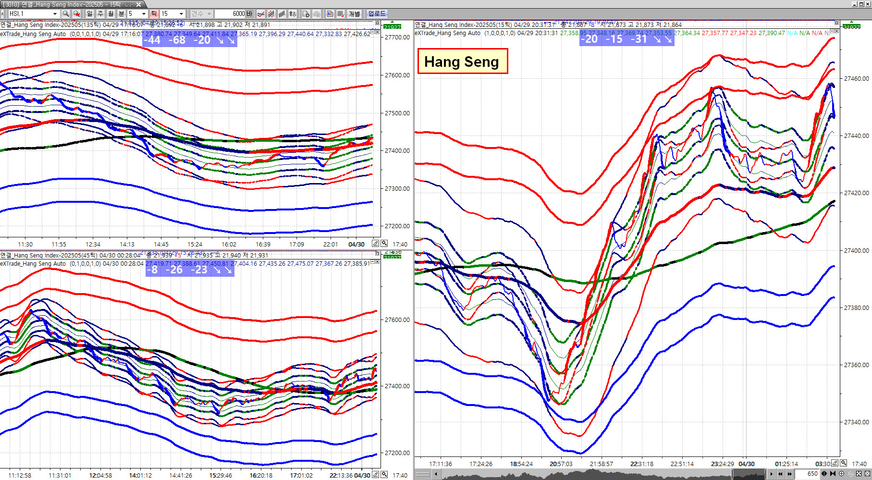Click pencil edit icon in top-left chart
This screenshot has height=480, width=872.
pyautogui.click(x=376, y=244)
